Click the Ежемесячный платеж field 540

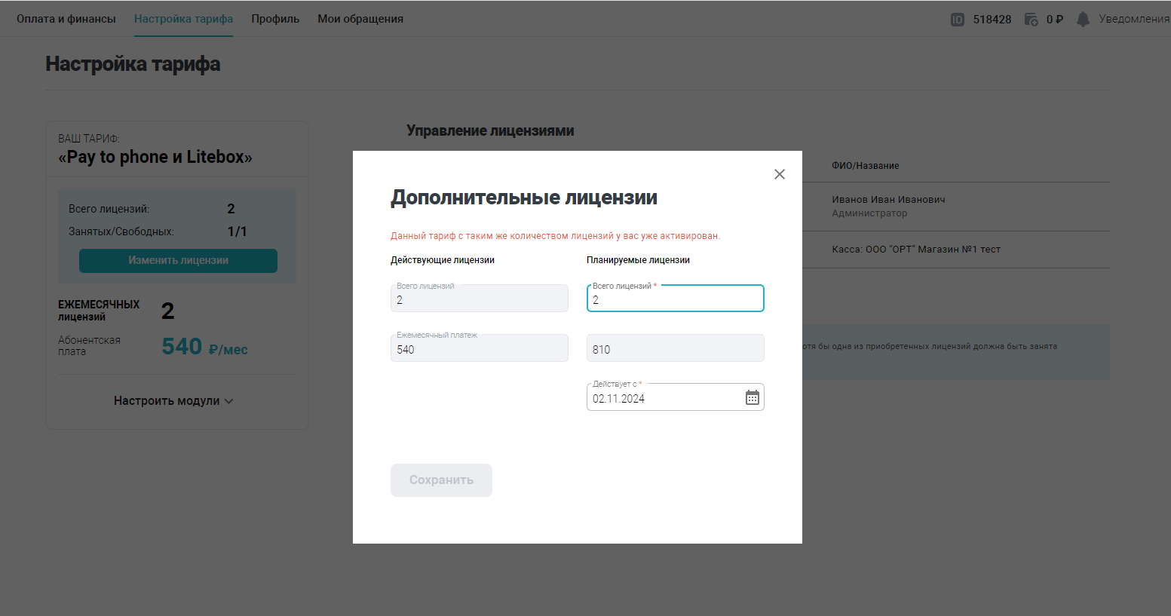(x=480, y=348)
